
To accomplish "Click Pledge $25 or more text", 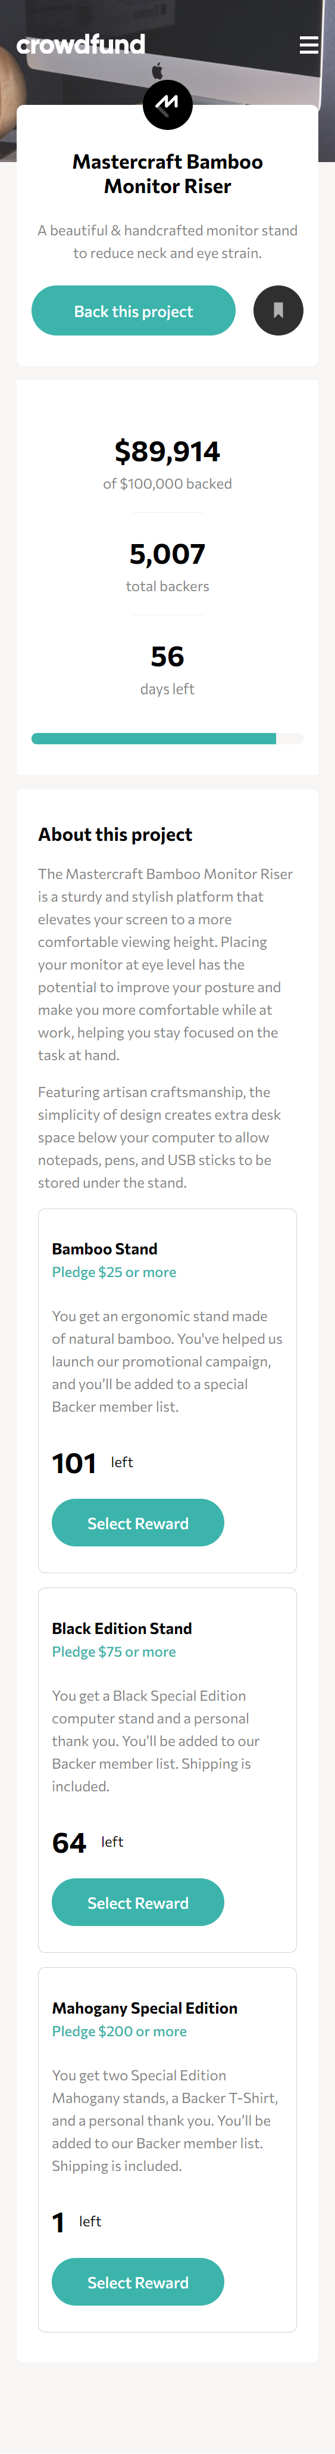I will (x=114, y=1271).
